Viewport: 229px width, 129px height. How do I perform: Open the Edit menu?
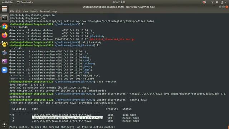(x=18, y=11)
